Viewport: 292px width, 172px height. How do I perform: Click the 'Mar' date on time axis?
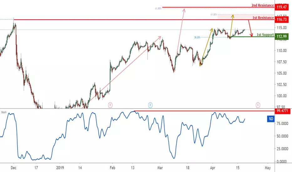tap(160, 168)
